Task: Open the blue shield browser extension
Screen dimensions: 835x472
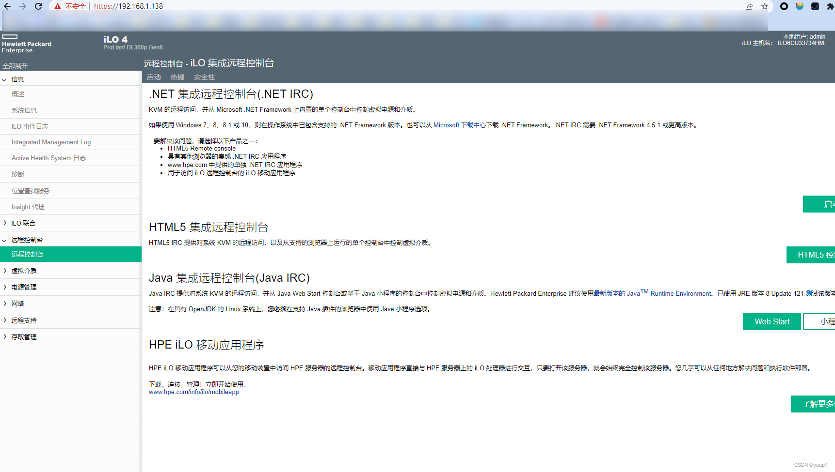Action: 800,6
